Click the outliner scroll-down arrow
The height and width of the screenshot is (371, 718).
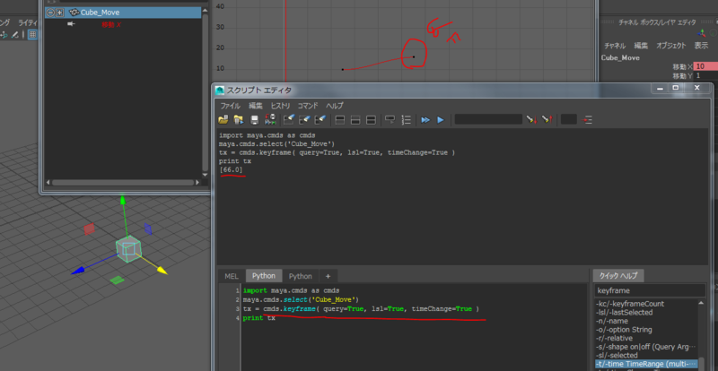coord(206,174)
